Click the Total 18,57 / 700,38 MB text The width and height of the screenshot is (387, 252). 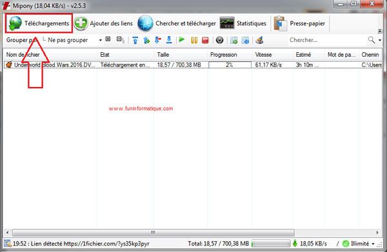tap(219, 244)
